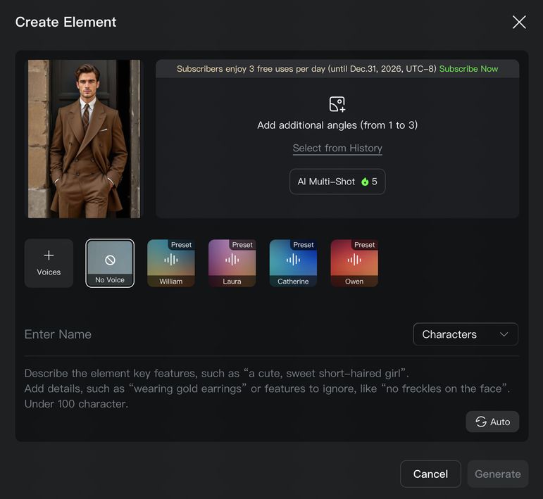Choose the Catherine preset voice label

(293, 282)
